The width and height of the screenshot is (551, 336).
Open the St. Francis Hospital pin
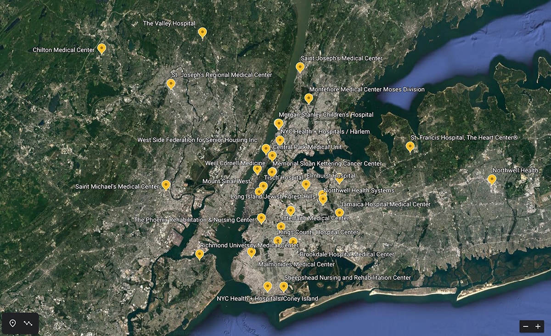click(410, 147)
